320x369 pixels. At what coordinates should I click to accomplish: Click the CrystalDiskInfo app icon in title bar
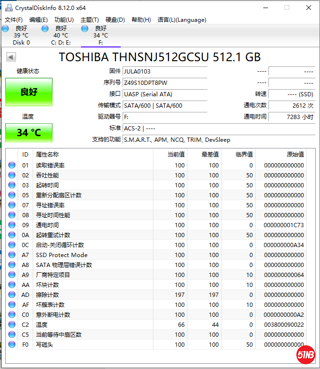click(x=8, y=8)
